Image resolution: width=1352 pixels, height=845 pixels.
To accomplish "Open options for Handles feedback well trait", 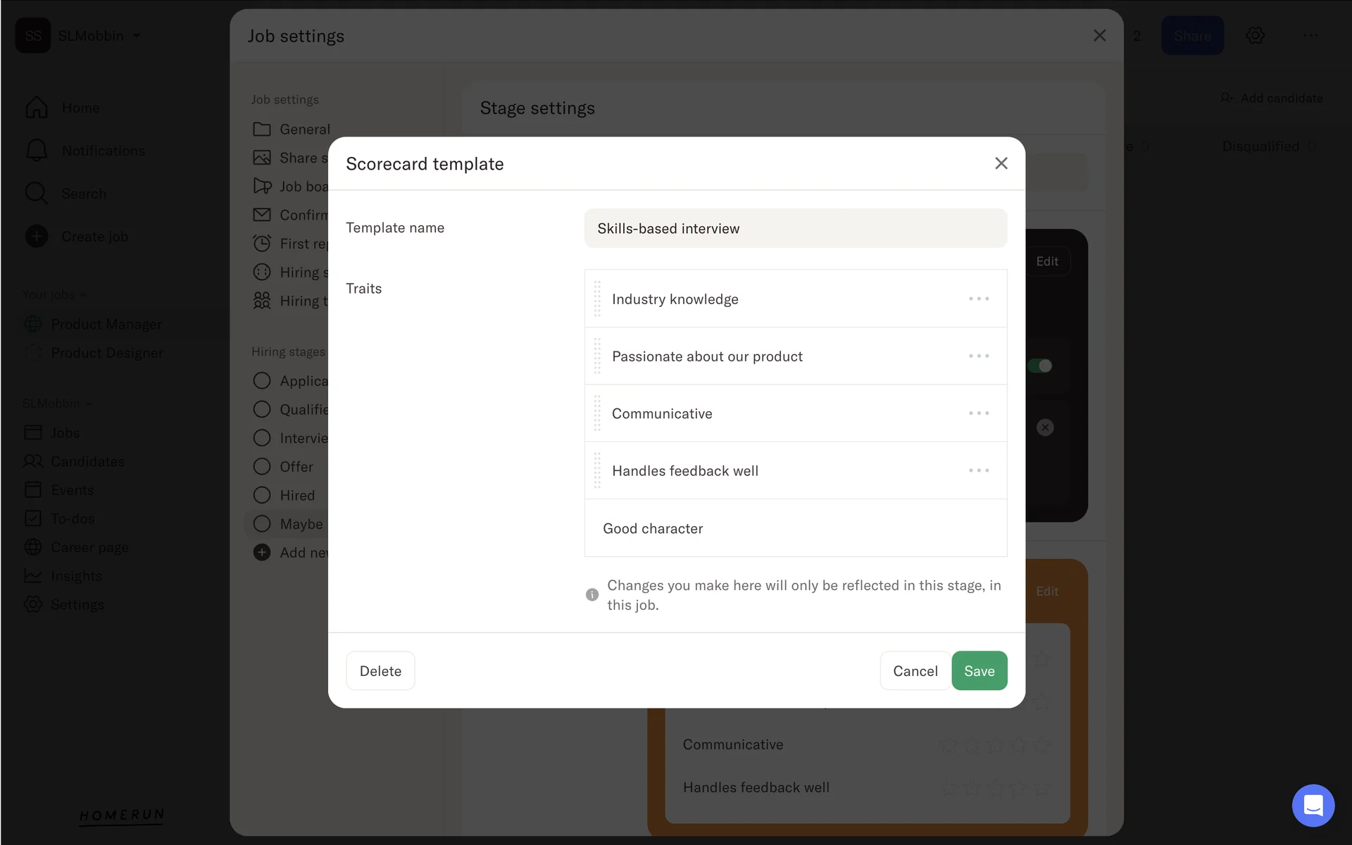I will 978,470.
